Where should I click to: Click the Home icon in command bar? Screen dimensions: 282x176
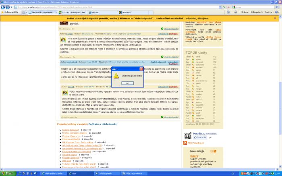(228, 12)
